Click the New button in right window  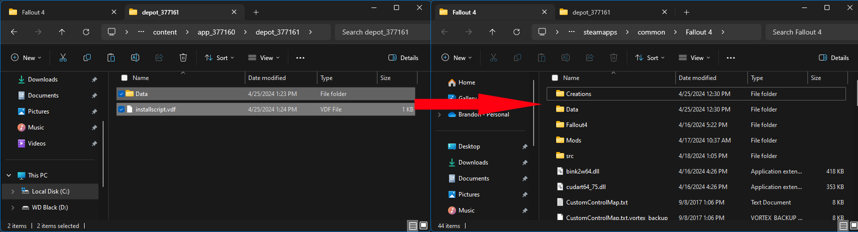[x=457, y=57]
